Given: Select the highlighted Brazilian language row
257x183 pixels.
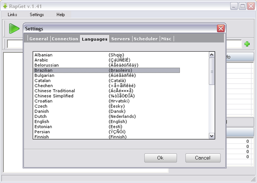Looking at the screenshot, I should (x=107, y=70).
